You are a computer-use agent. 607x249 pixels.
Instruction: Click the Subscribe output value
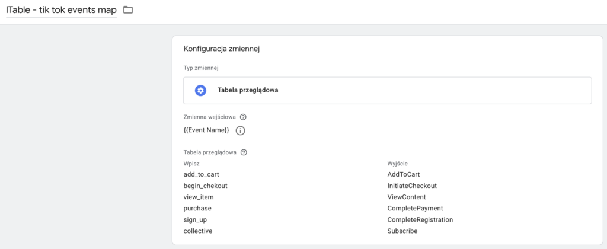click(402, 231)
